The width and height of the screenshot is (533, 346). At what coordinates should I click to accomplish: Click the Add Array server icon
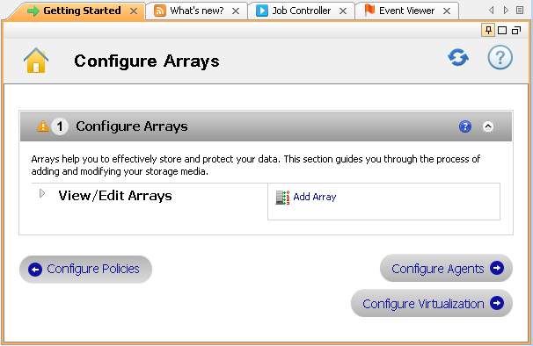(x=282, y=198)
